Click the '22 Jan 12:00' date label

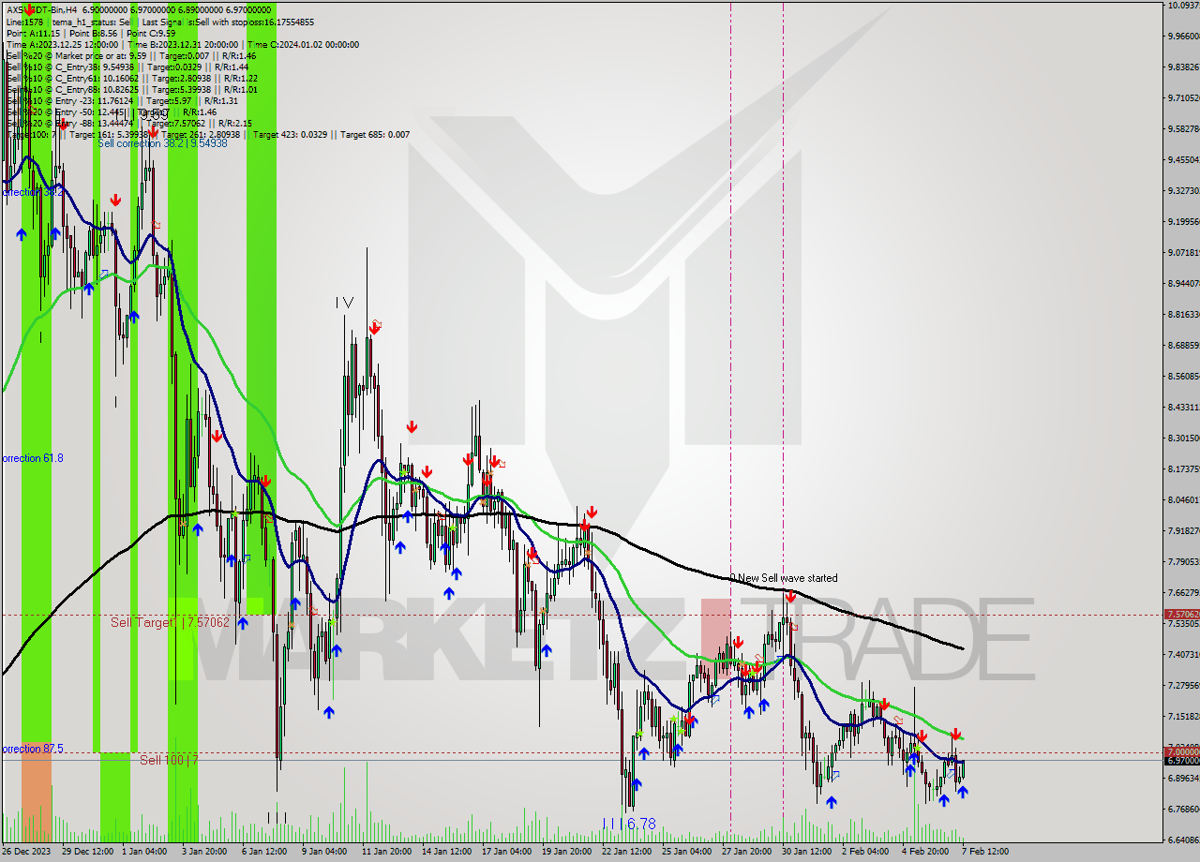pos(627,852)
